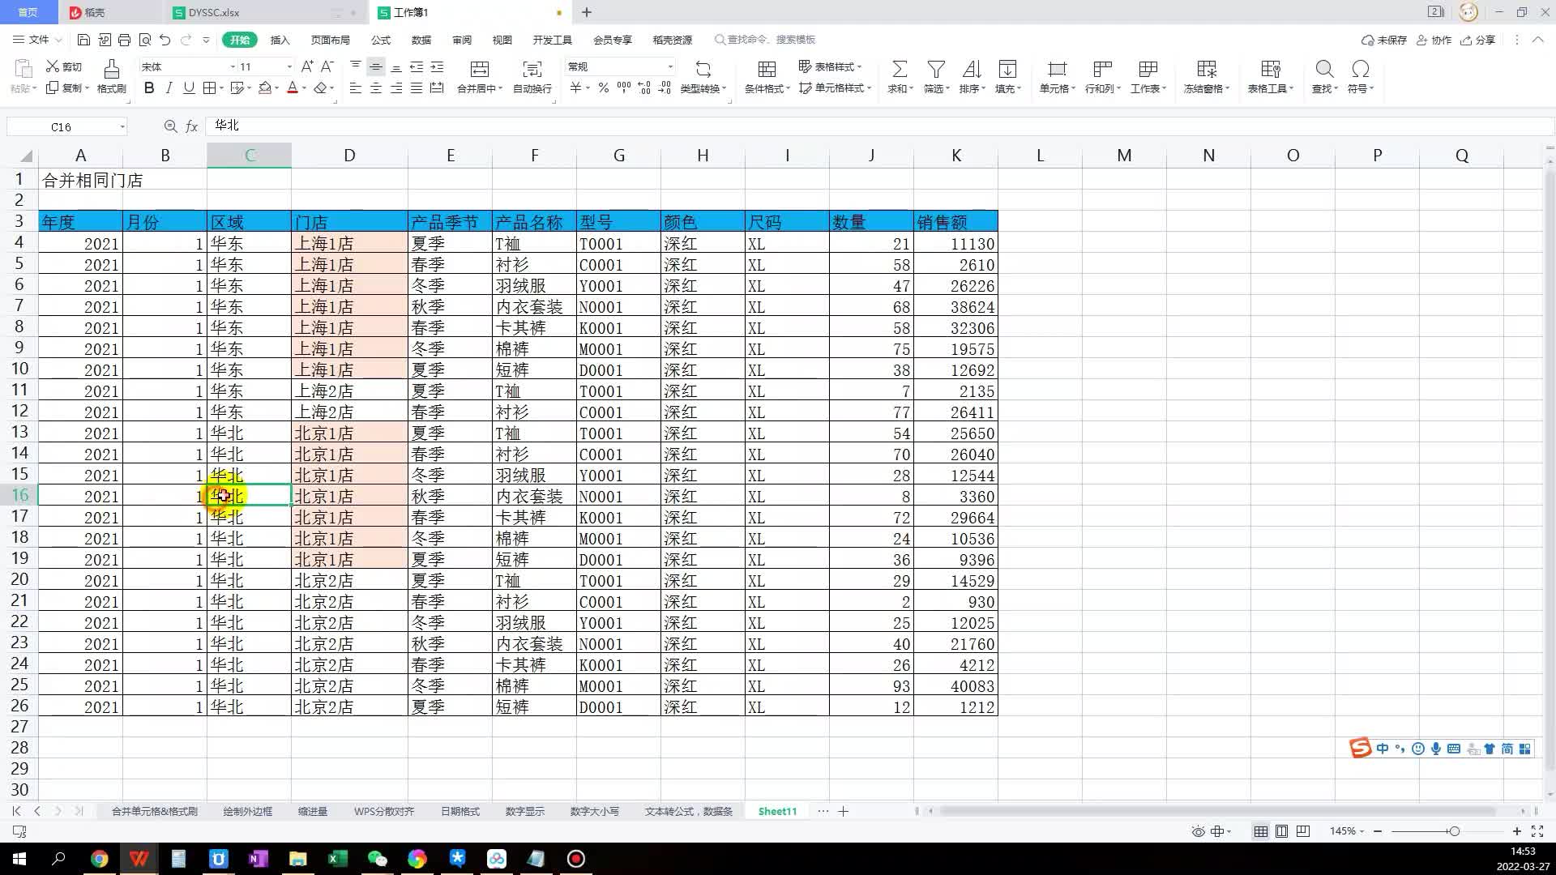Open the font name dropdown (宋体)

(233, 66)
